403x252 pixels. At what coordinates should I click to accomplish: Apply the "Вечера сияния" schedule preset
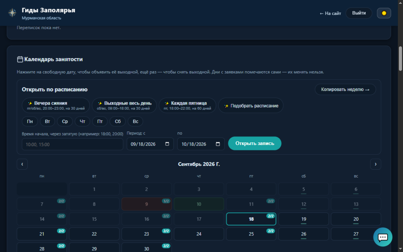click(56, 105)
